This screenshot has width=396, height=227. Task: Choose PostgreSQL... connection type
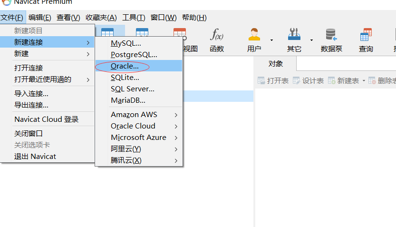[139, 55]
